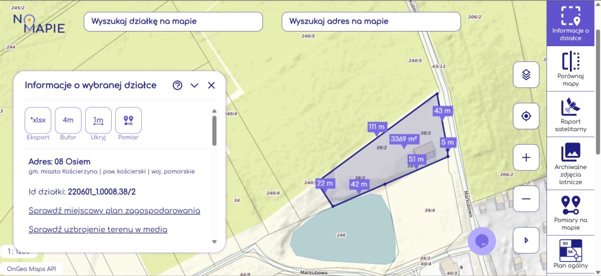Click the 43 m edge label
The image size is (601, 276).
coord(443,111)
